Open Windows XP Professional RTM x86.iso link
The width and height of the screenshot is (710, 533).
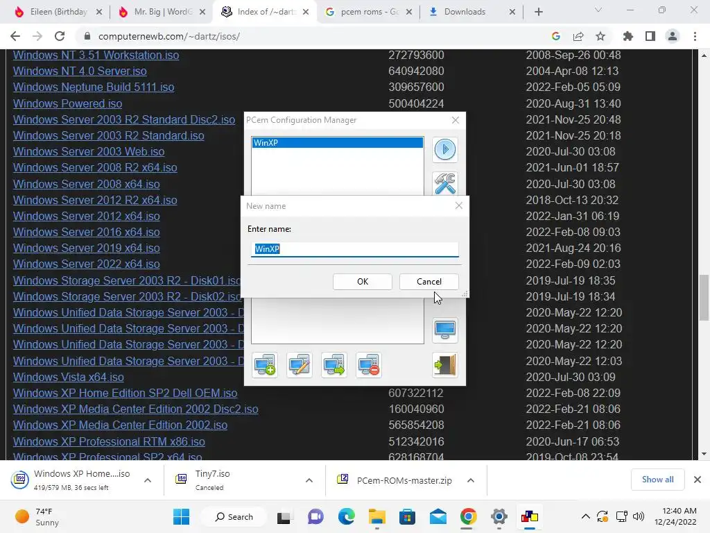coord(109,441)
